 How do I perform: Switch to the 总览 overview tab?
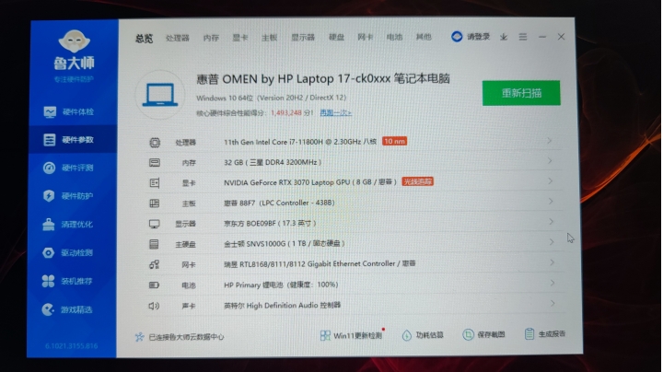pyautogui.click(x=144, y=39)
